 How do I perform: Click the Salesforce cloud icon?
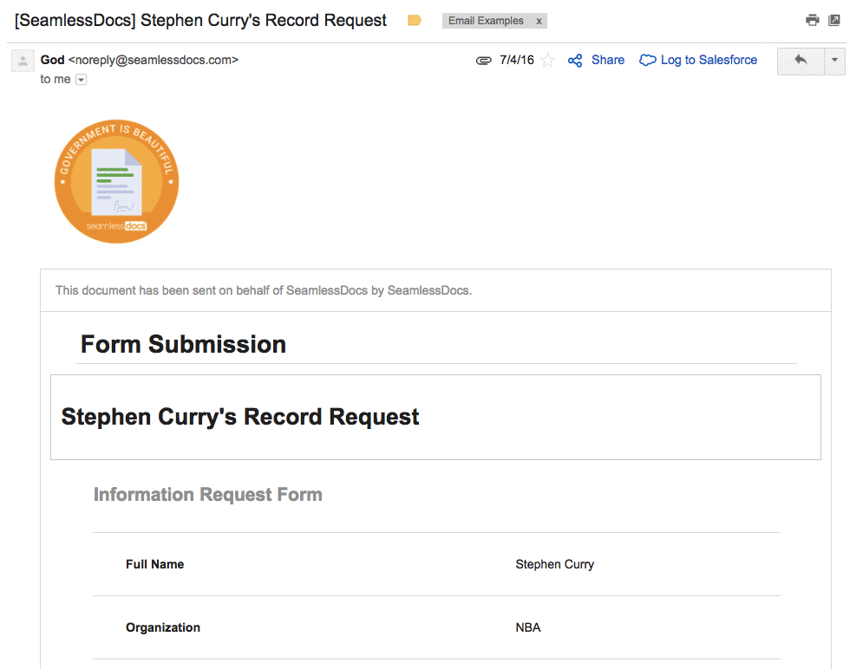[x=647, y=61]
